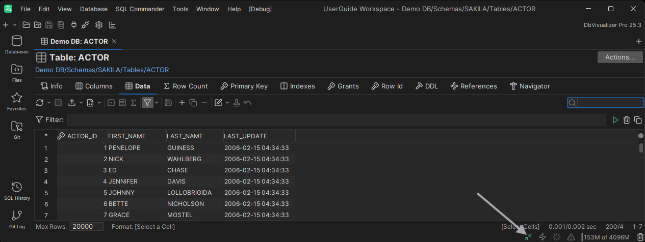Open the Git sidebar panel
The image size is (645, 242).
(x=16, y=130)
